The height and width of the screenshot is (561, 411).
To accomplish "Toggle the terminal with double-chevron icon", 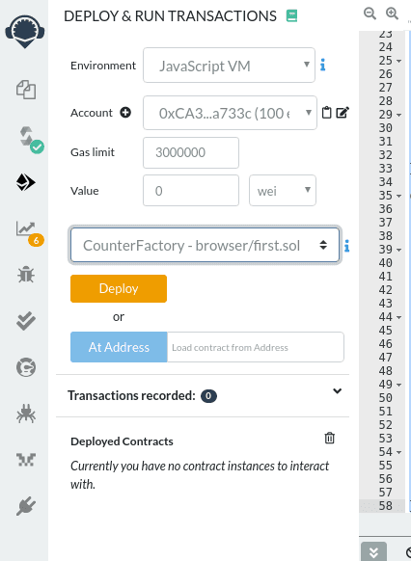I will 373,552.
